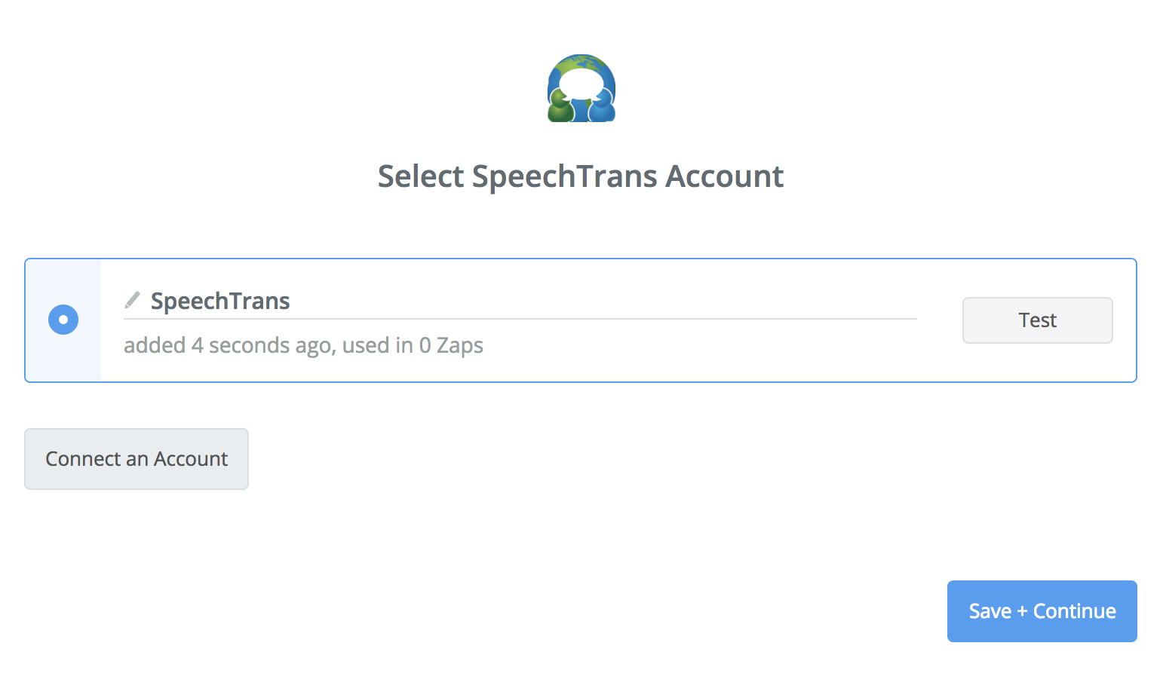This screenshot has width=1163, height=698.
Task: Click the word 'Continue' on the blue button
Action: (1074, 611)
